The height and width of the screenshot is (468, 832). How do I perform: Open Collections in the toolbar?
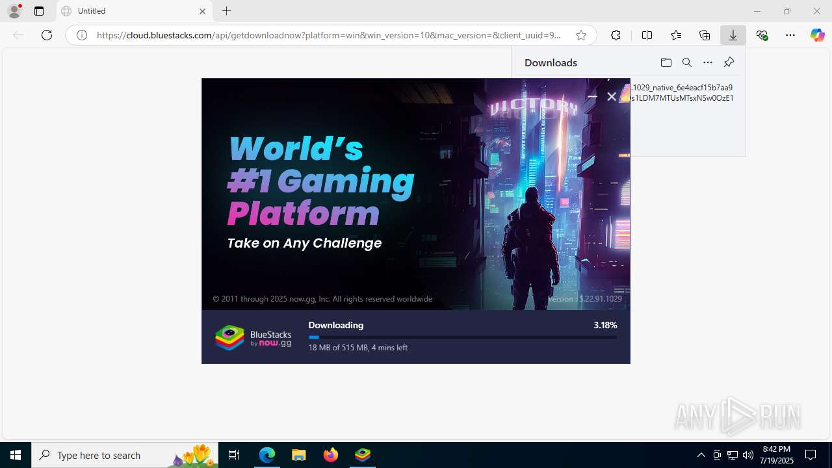705,35
